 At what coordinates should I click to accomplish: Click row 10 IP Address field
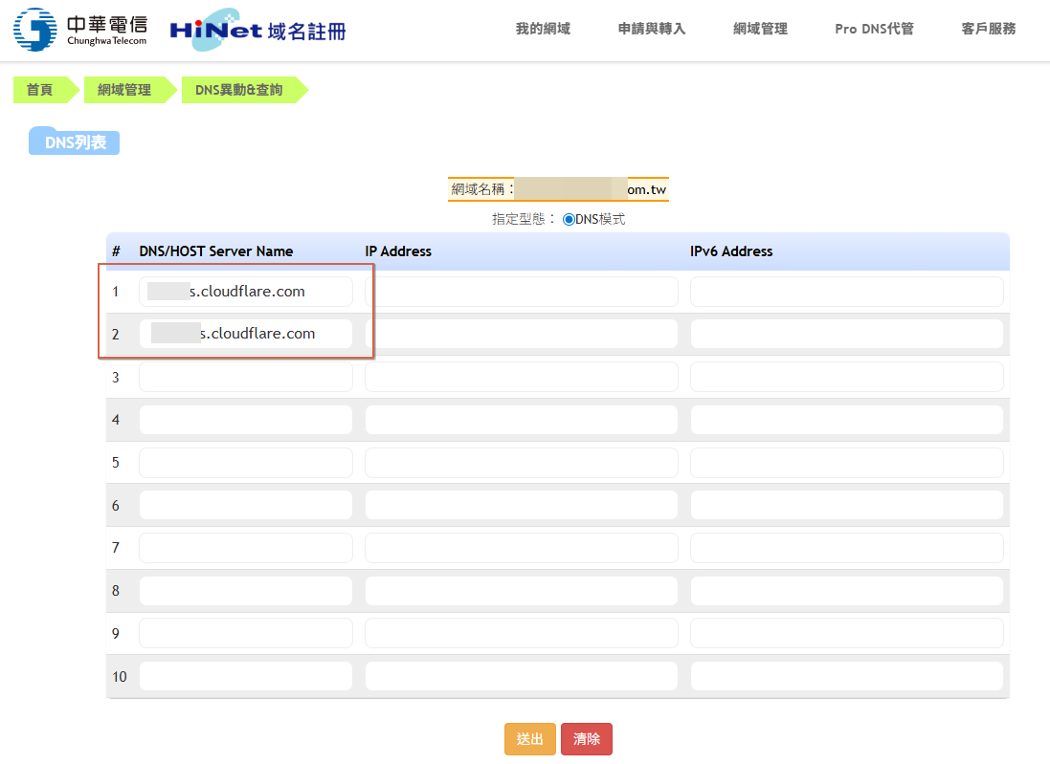click(521, 676)
